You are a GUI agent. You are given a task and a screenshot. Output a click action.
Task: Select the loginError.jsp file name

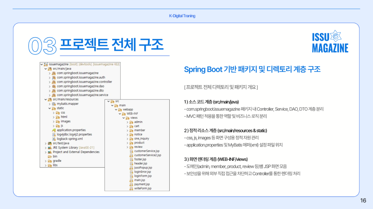(x=143, y=172)
